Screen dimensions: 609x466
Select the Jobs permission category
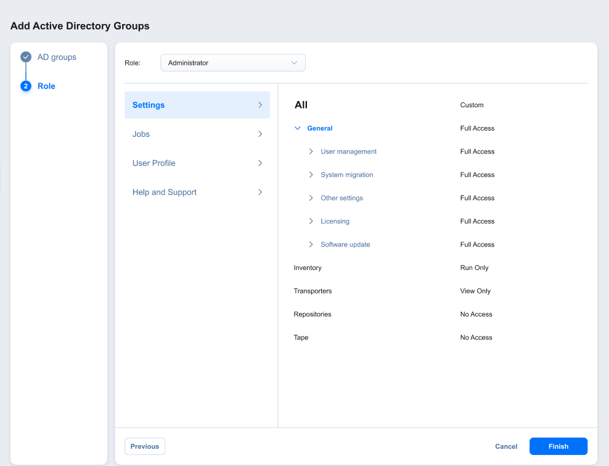pyautogui.click(x=197, y=134)
